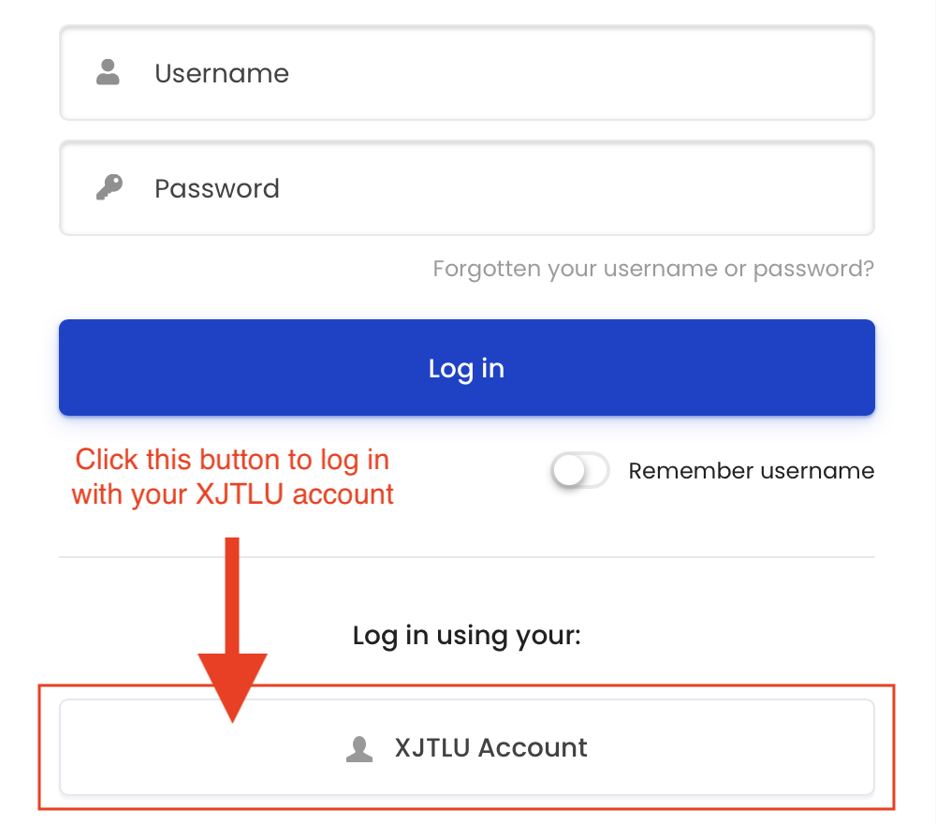This screenshot has height=824, width=936.
Task: Turn on the username remembering slider switch
Action: [x=579, y=471]
